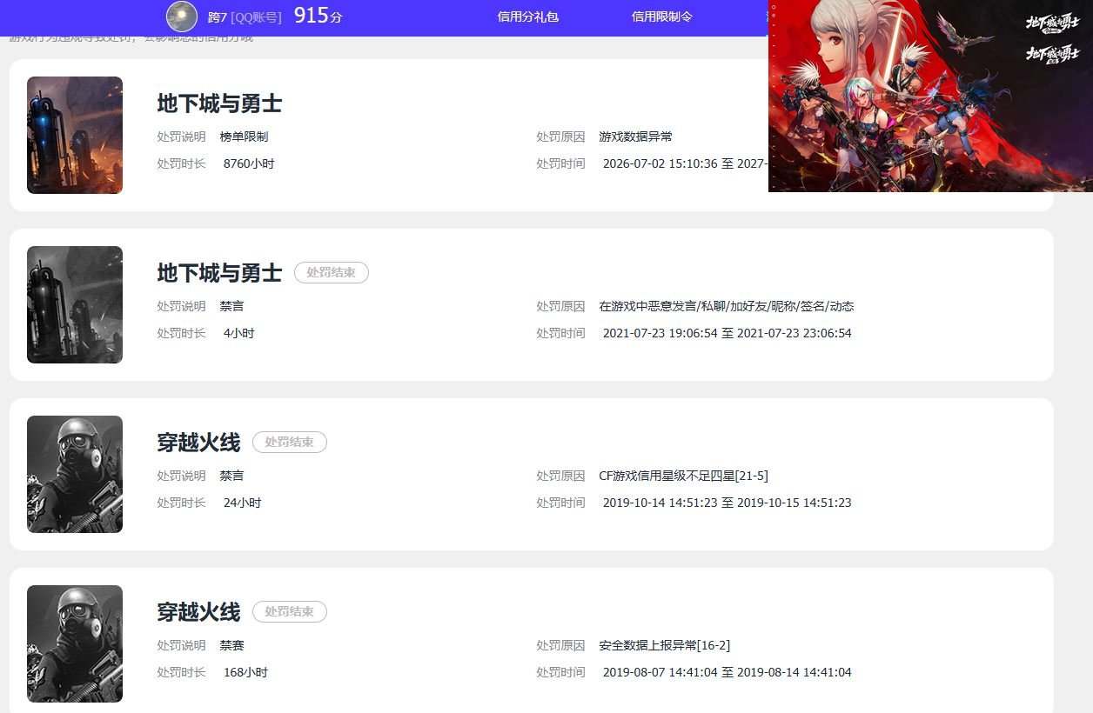Click 处罚结束 badge on the 168小时 穿越火线 card

click(x=290, y=611)
